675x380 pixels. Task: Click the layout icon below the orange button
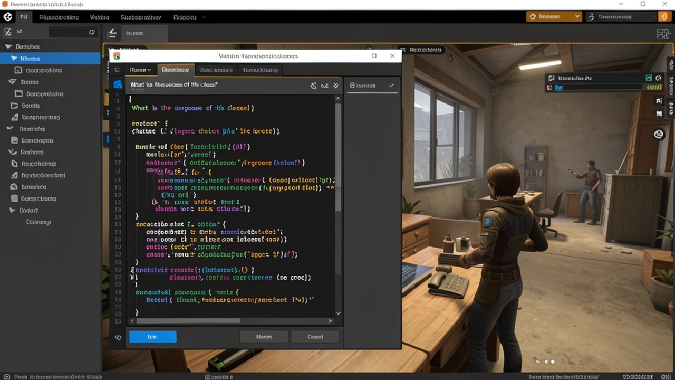coord(663,34)
